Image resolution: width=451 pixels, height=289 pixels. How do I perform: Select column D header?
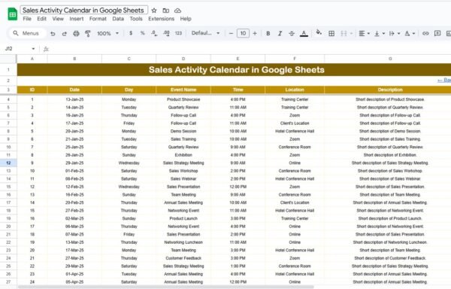[183, 59]
